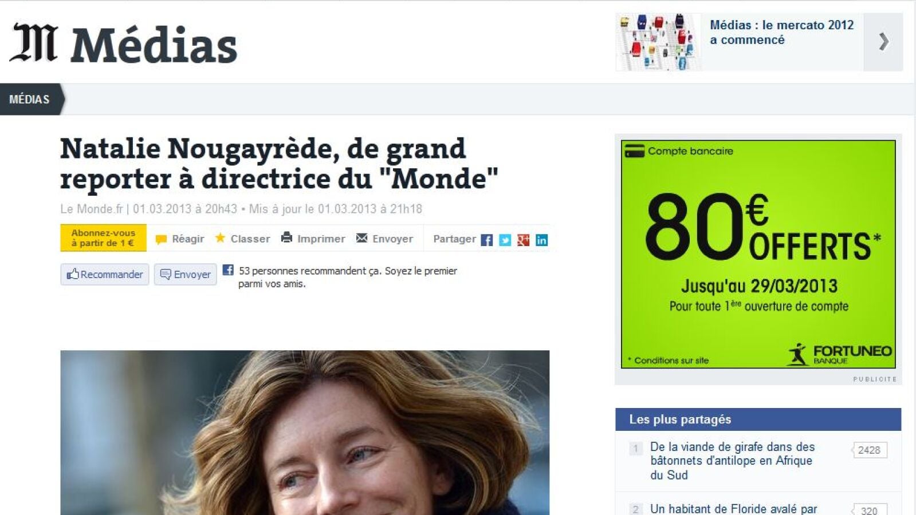Click the Réagir comment bubble icon
The image size is (916, 515).
click(161, 240)
